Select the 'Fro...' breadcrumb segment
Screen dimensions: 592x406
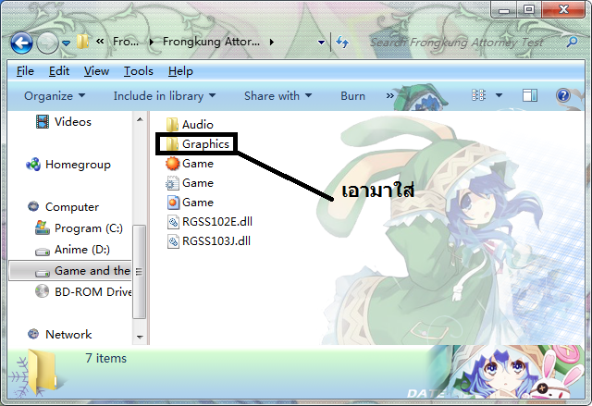126,42
